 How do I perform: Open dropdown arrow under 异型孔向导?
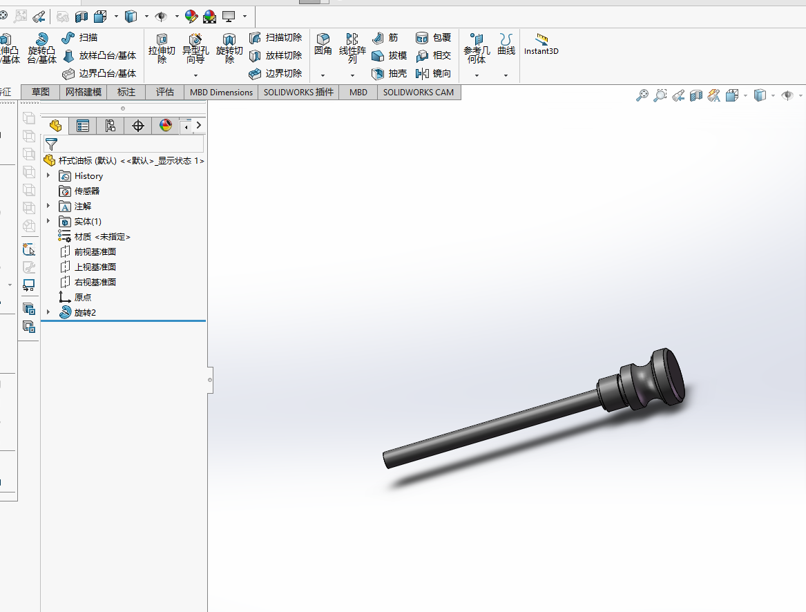(x=195, y=75)
